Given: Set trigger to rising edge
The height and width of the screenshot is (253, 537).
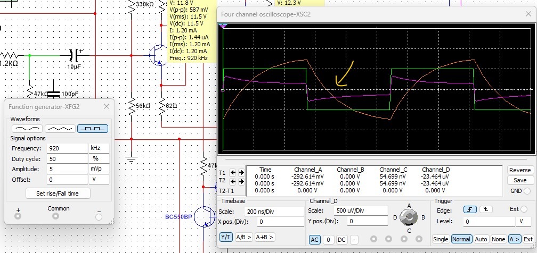Looking at the screenshot, I should (x=470, y=209).
